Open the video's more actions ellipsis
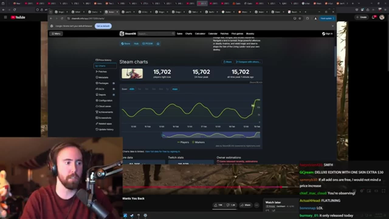389x219 pixels. (x=257, y=205)
